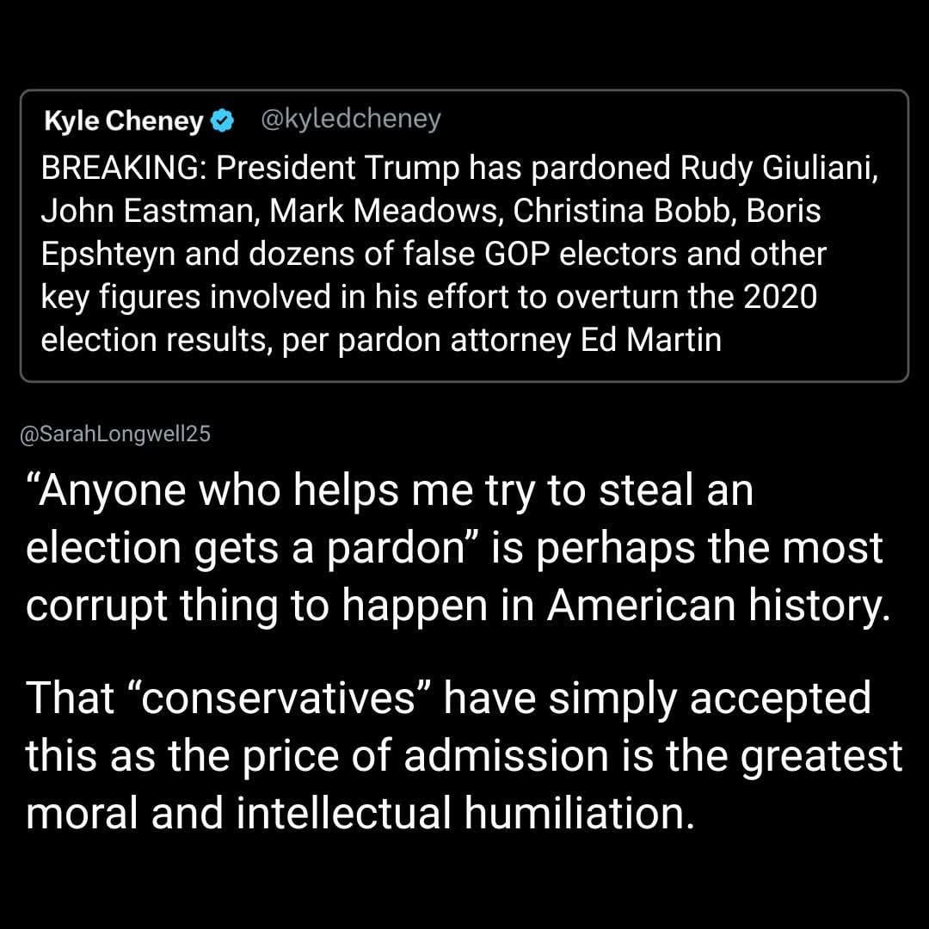Click the name Mark Meadows
Image resolution: width=929 pixels, height=929 pixels.
[x=364, y=211]
